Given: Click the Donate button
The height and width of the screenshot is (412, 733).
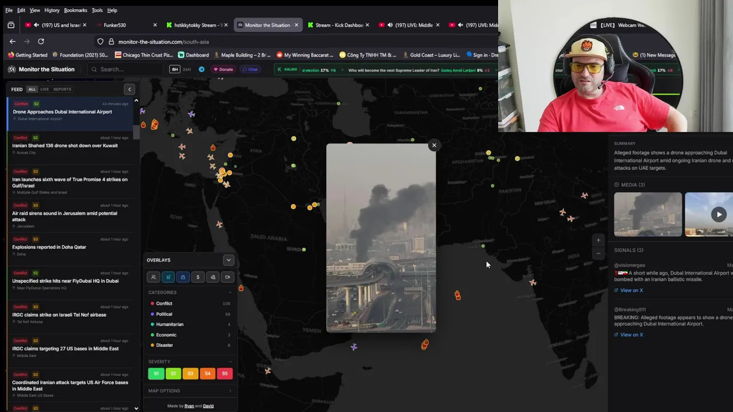Looking at the screenshot, I should pos(223,69).
